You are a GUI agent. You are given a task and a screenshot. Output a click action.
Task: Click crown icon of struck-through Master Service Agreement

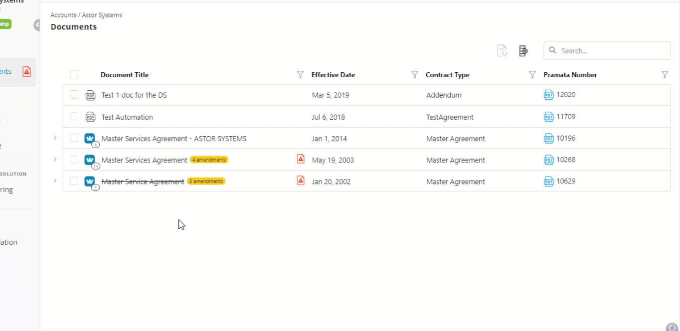tap(90, 181)
